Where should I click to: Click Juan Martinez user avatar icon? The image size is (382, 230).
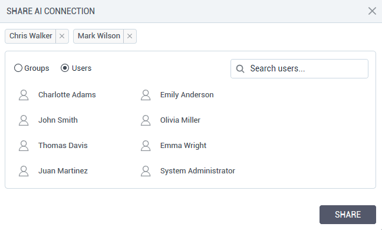click(x=24, y=171)
